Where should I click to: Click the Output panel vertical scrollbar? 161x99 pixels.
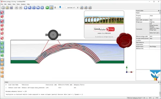click(x=160, y=90)
